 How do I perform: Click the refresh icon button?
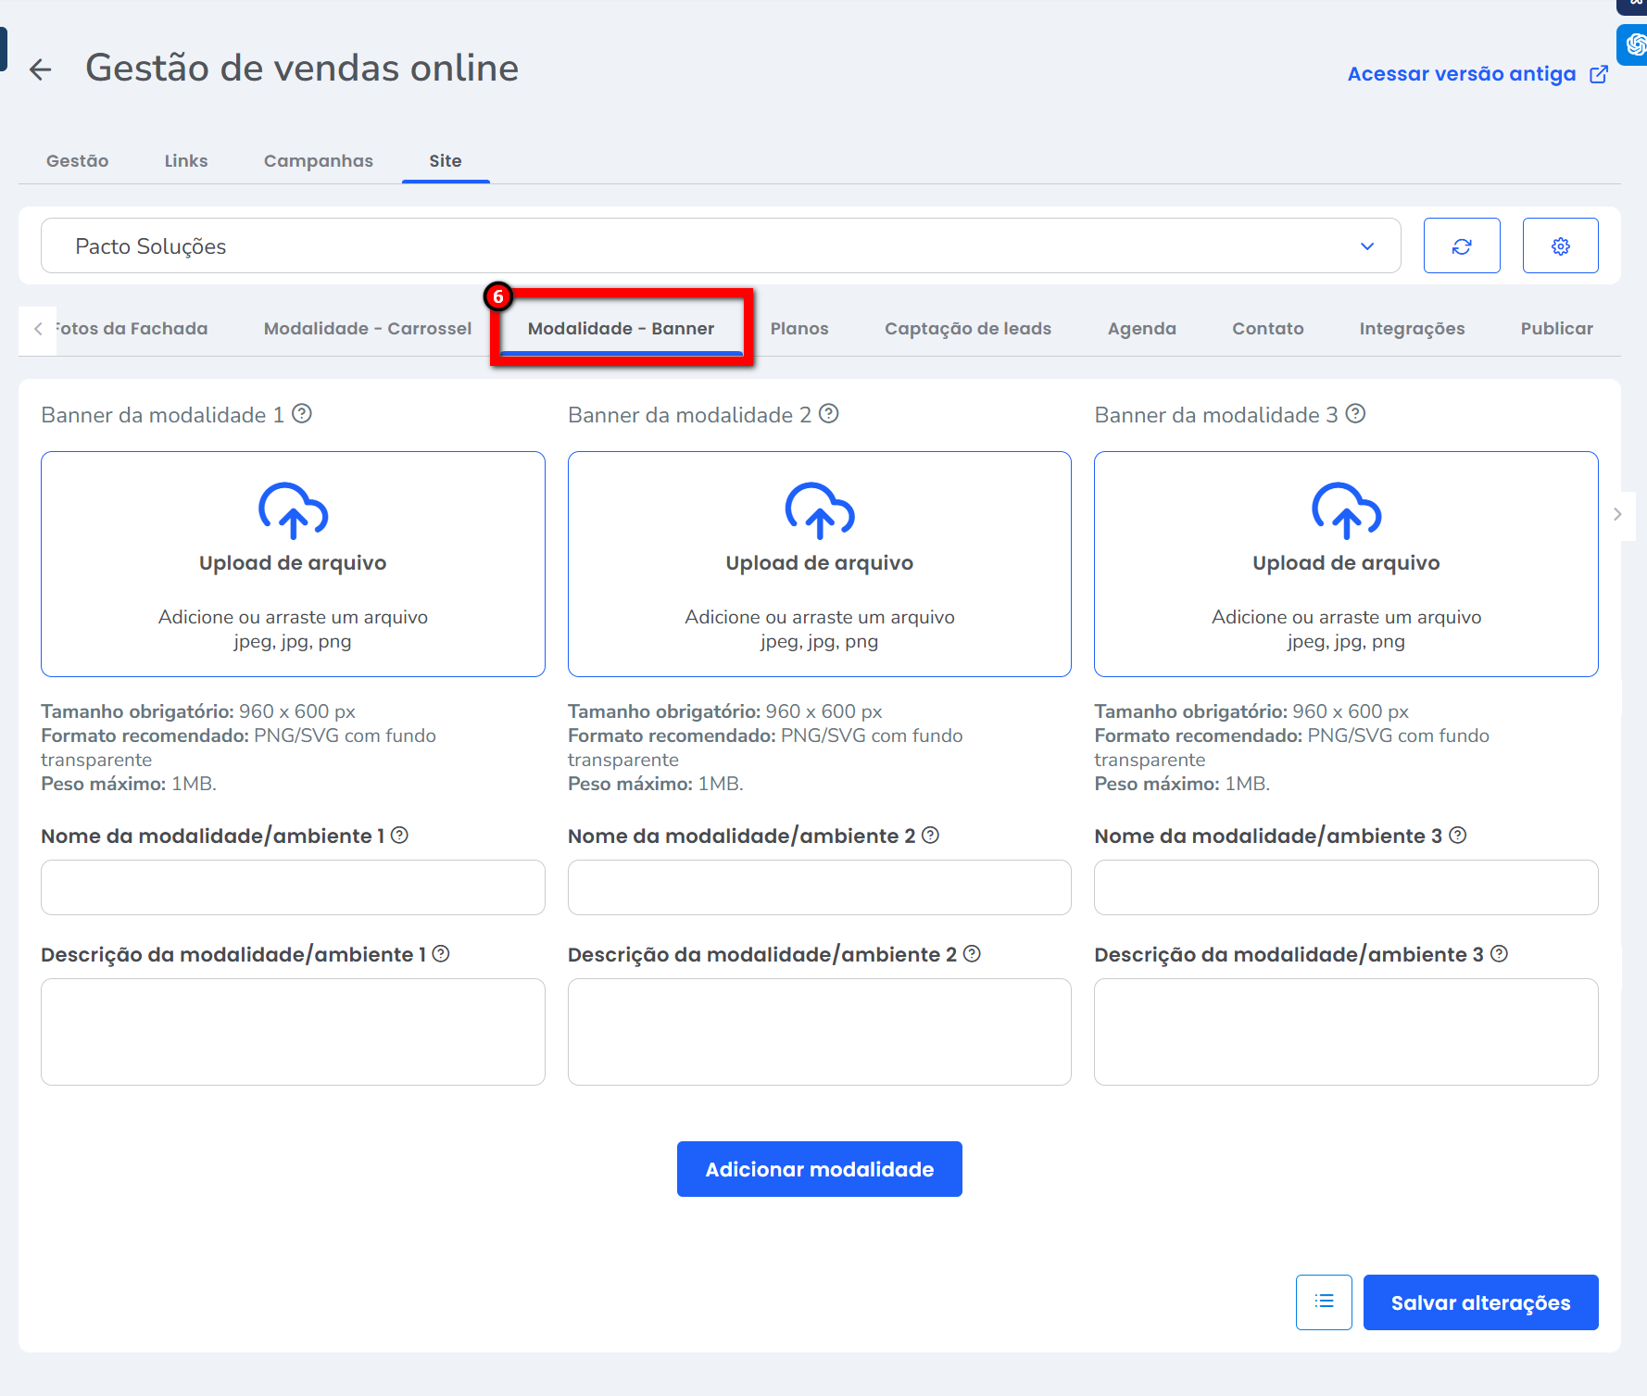click(x=1461, y=245)
